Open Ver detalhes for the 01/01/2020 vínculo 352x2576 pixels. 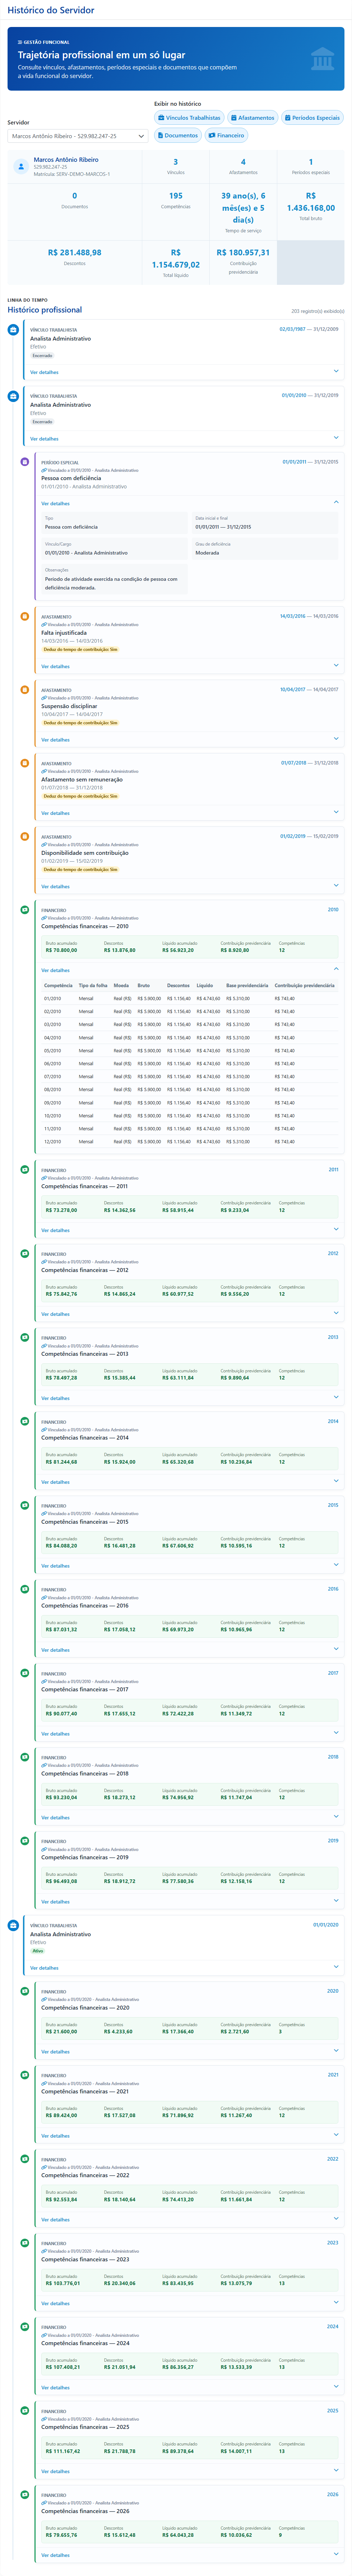44,1968
